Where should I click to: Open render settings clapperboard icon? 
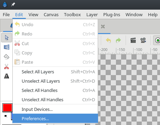click(133, 40)
